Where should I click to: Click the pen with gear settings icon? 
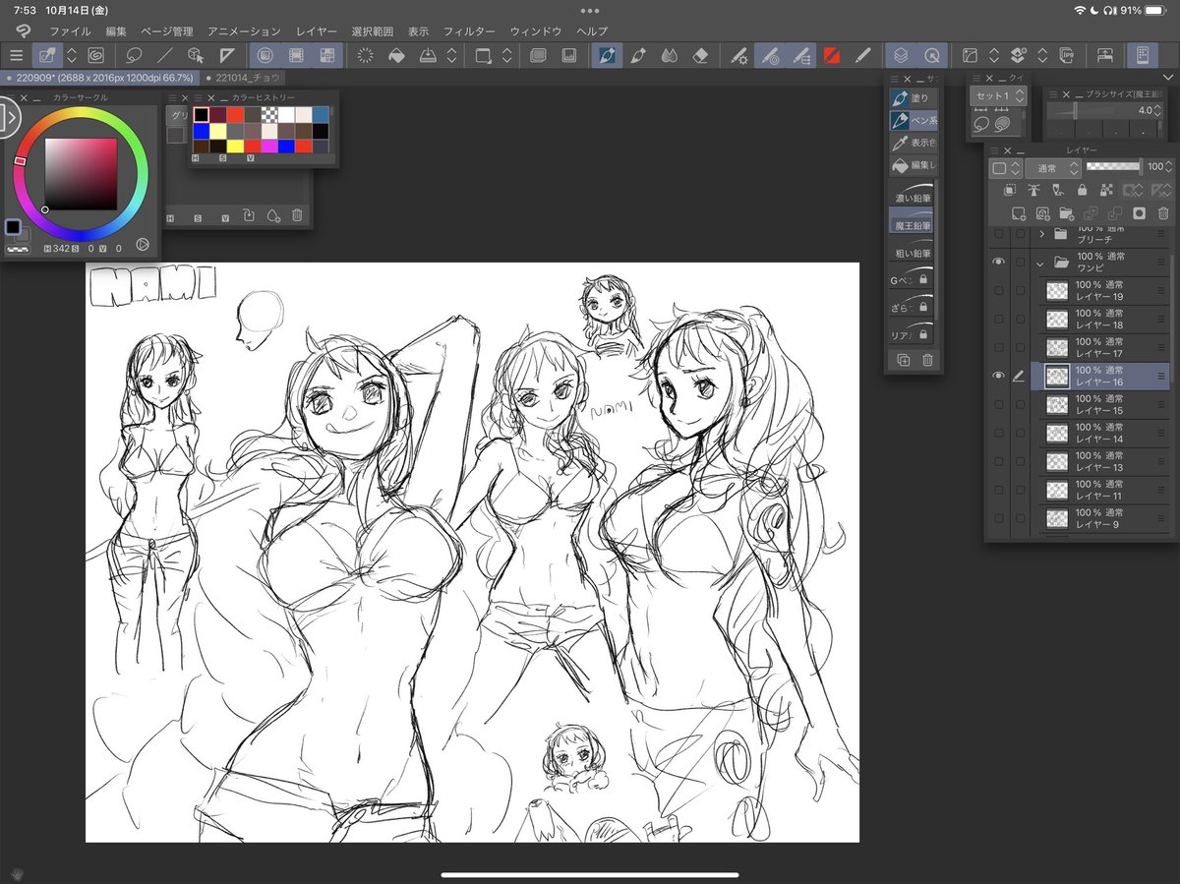[739, 55]
